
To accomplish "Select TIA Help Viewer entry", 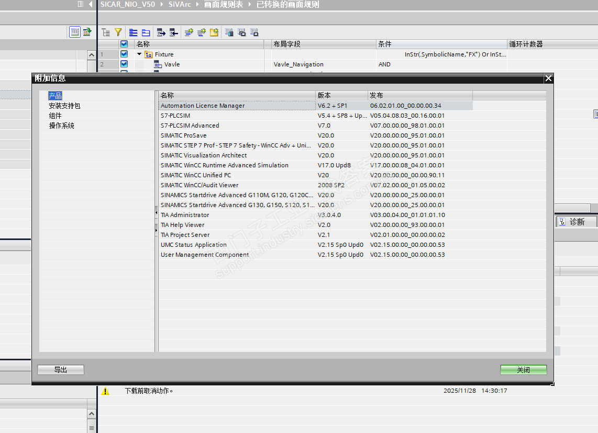I will coord(315,225).
